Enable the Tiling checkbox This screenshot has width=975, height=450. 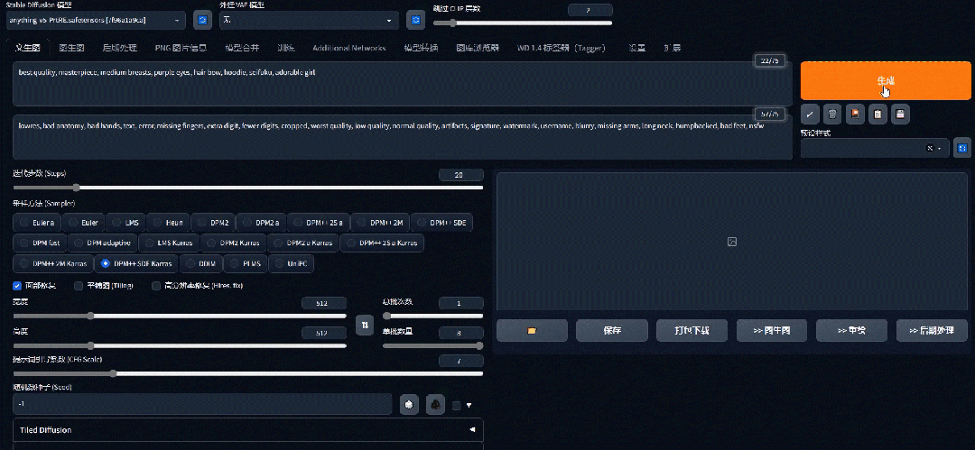[79, 286]
